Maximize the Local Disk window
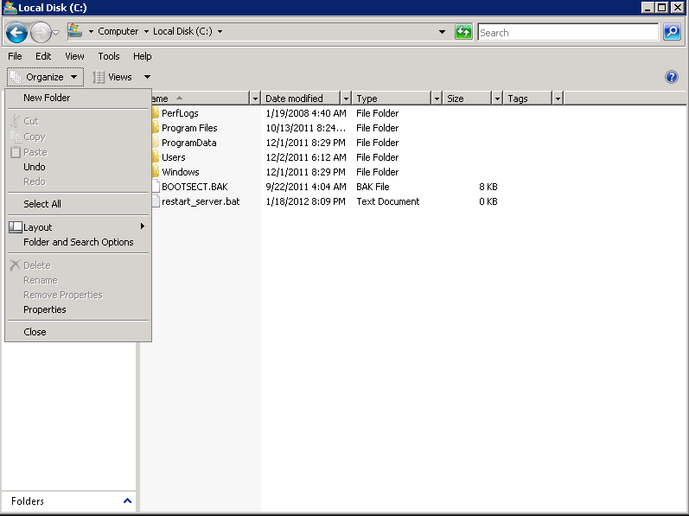Viewport: 689px width, 516px height. [662, 7]
